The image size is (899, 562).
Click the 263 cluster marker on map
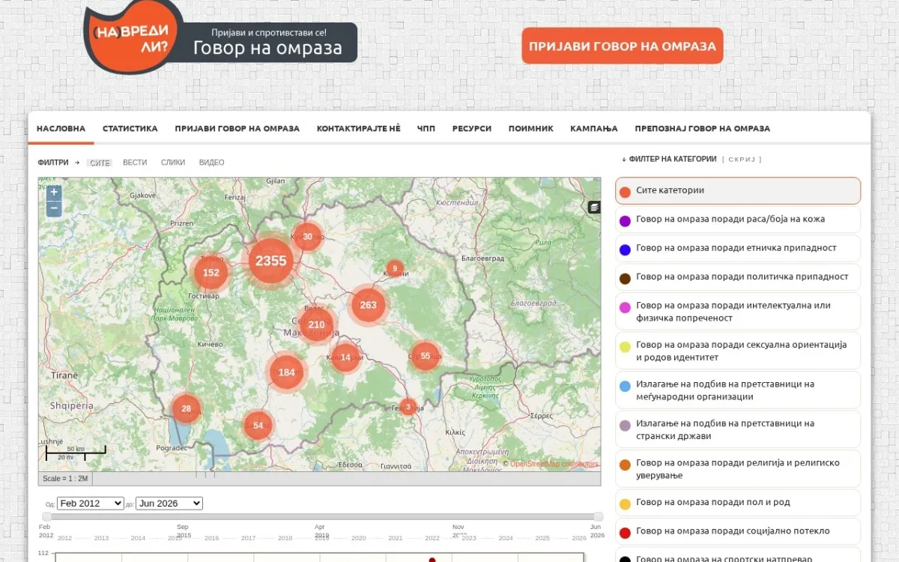coord(368,305)
